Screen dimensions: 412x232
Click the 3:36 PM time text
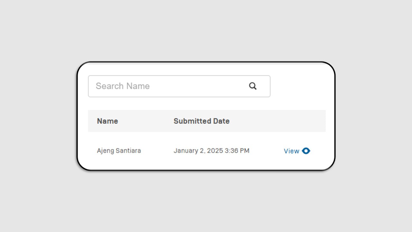coord(237,151)
